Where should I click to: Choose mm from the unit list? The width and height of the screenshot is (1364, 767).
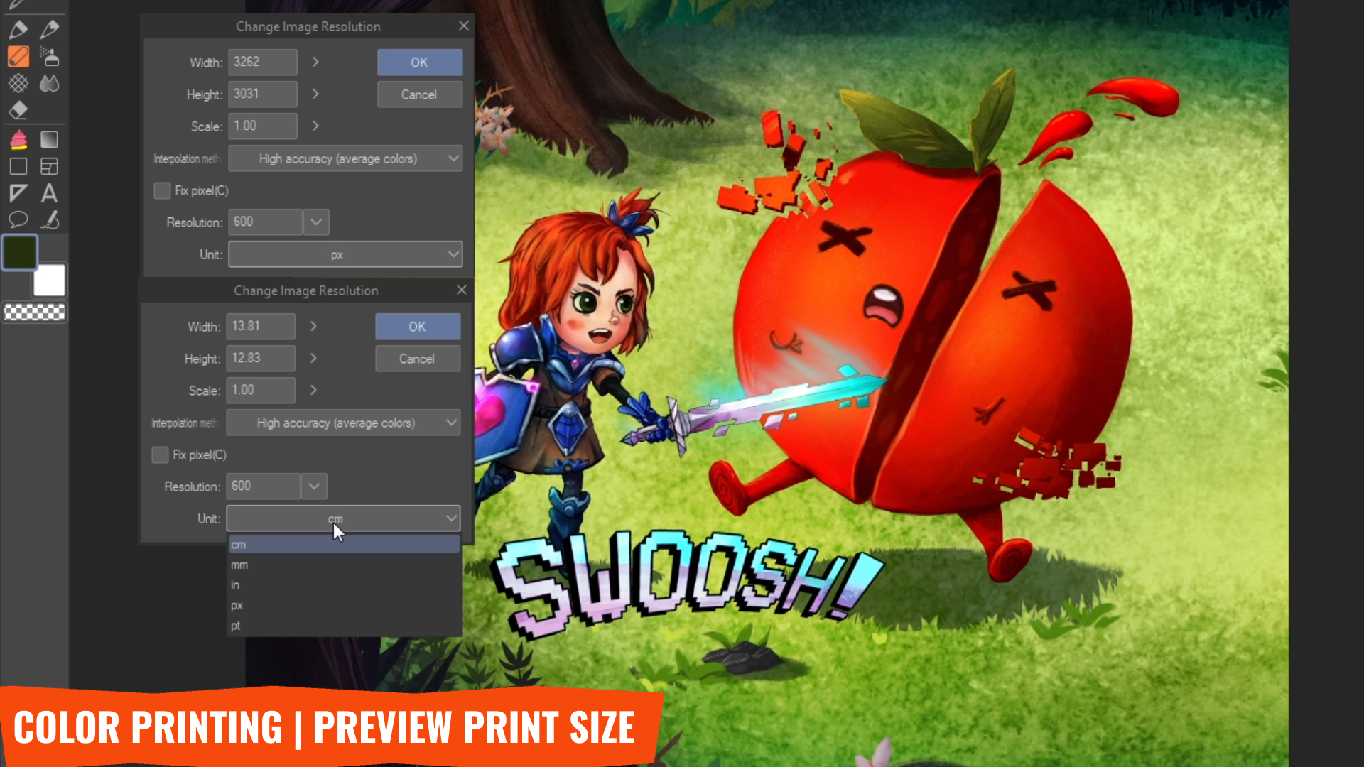[x=344, y=565]
